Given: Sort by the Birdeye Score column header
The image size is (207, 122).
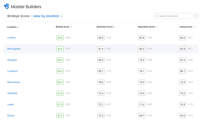Looking at the screenshot, I should tap(64, 27).
